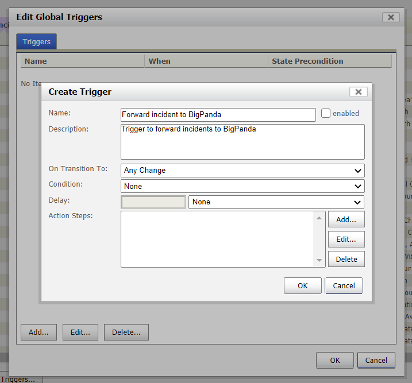This screenshot has width=412, height=383.
Task: Open the On Transition To dropdown
Action: coord(242,171)
